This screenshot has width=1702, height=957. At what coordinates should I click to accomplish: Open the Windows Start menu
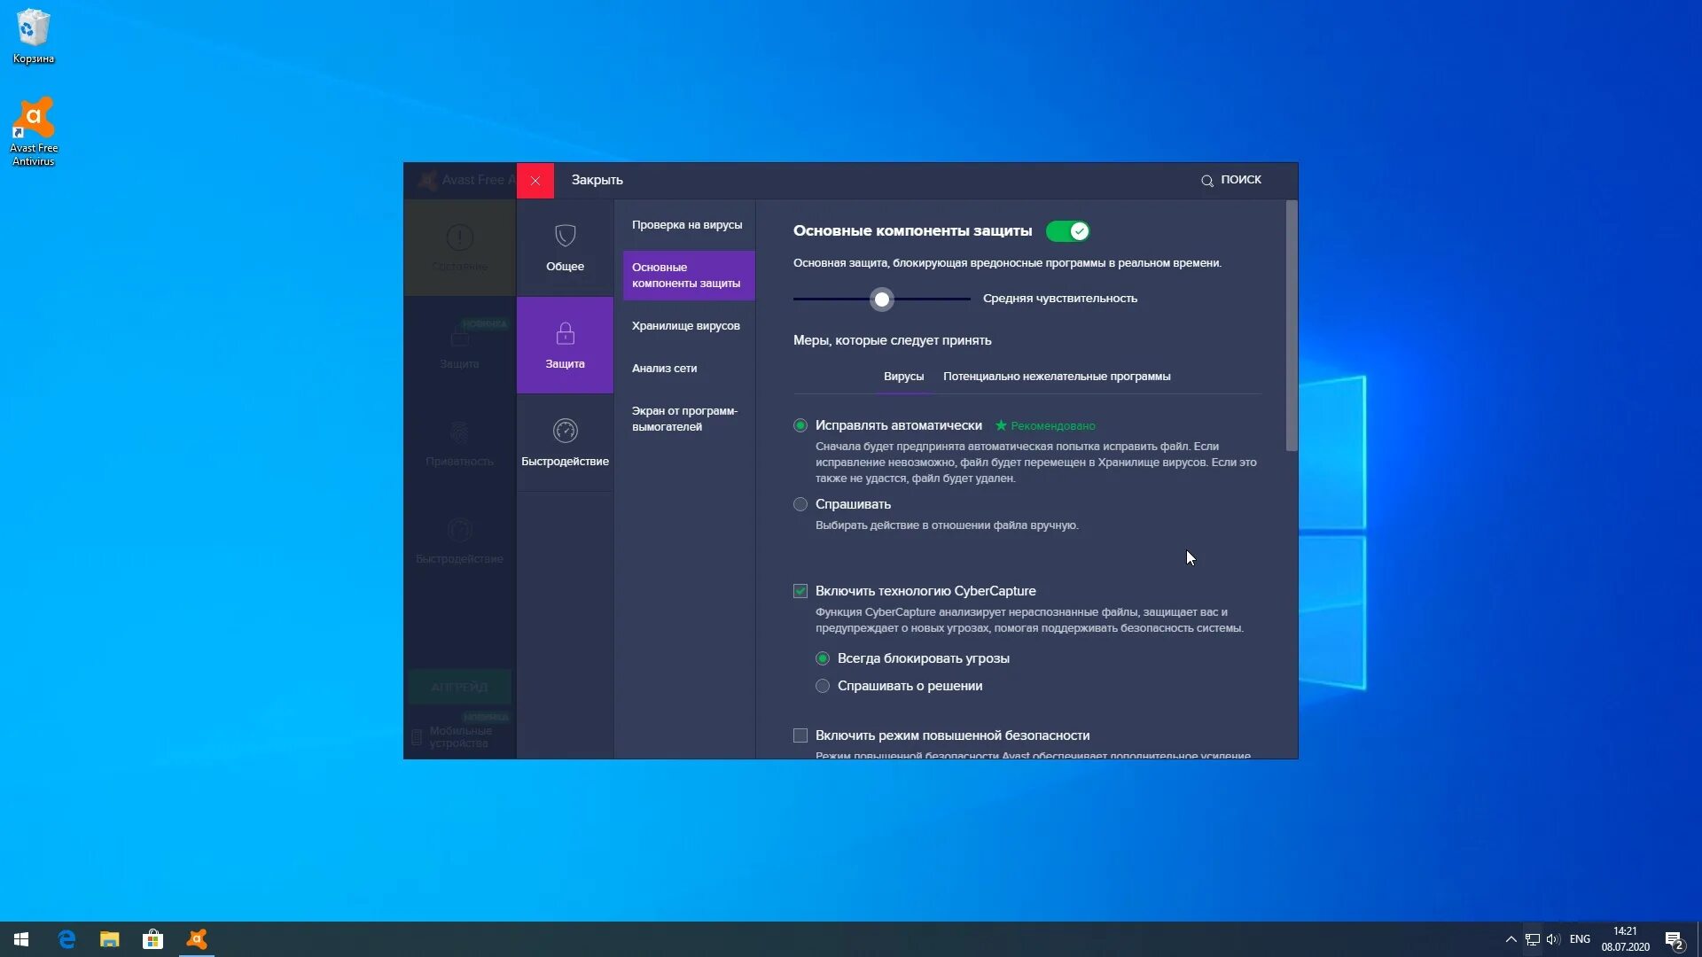click(x=21, y=939)
